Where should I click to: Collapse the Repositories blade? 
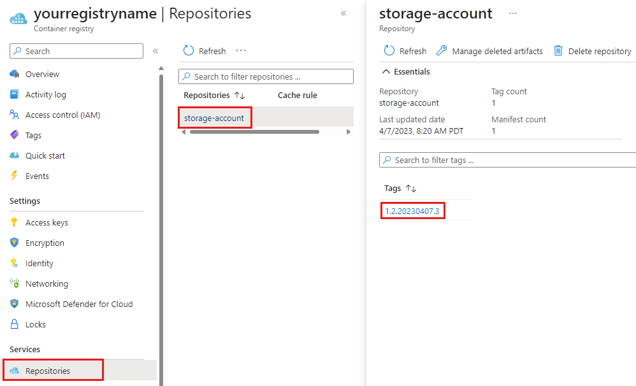point(343,13)
